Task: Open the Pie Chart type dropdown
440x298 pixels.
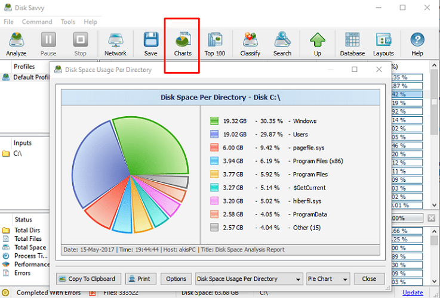Action: coord(328,279)
